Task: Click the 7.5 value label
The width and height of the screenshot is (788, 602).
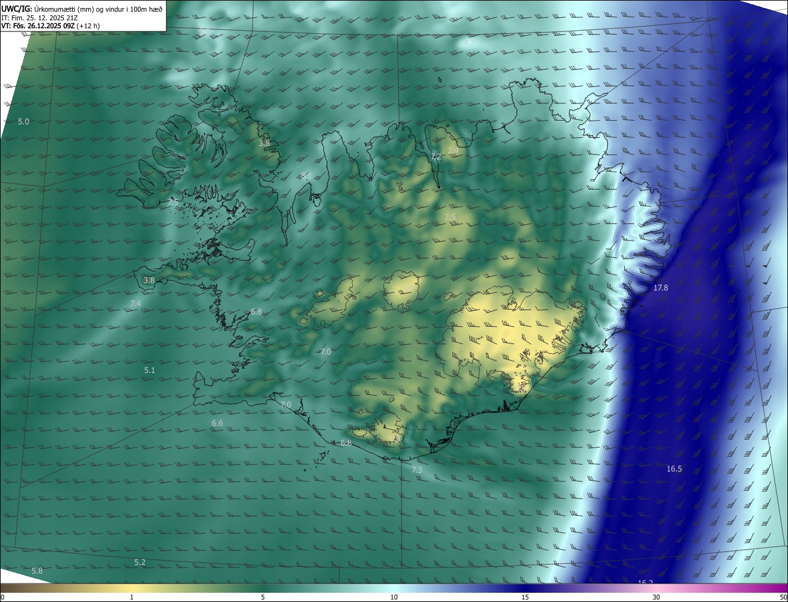Action: pos(173,203)
